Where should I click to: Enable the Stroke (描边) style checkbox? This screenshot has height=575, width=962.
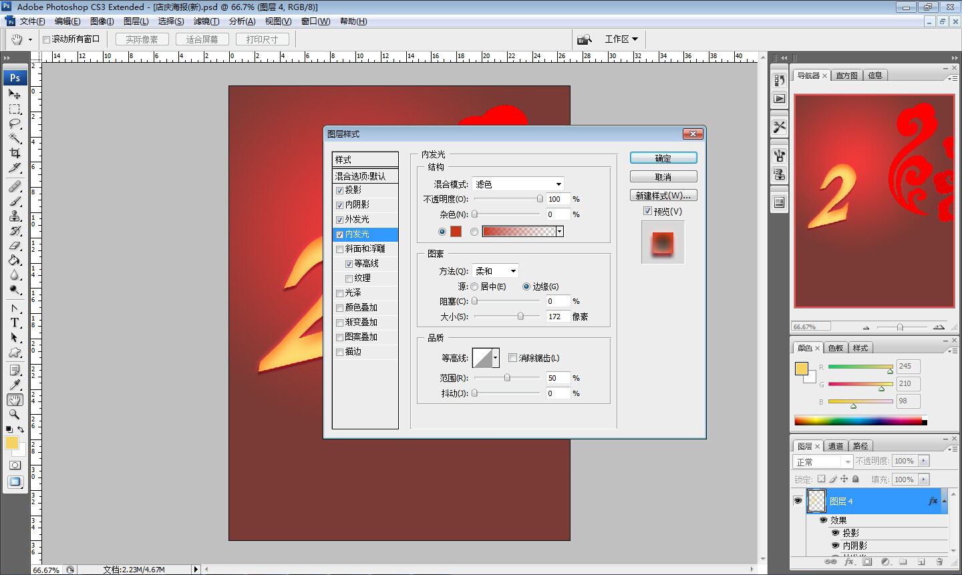(x=340, y=352)
